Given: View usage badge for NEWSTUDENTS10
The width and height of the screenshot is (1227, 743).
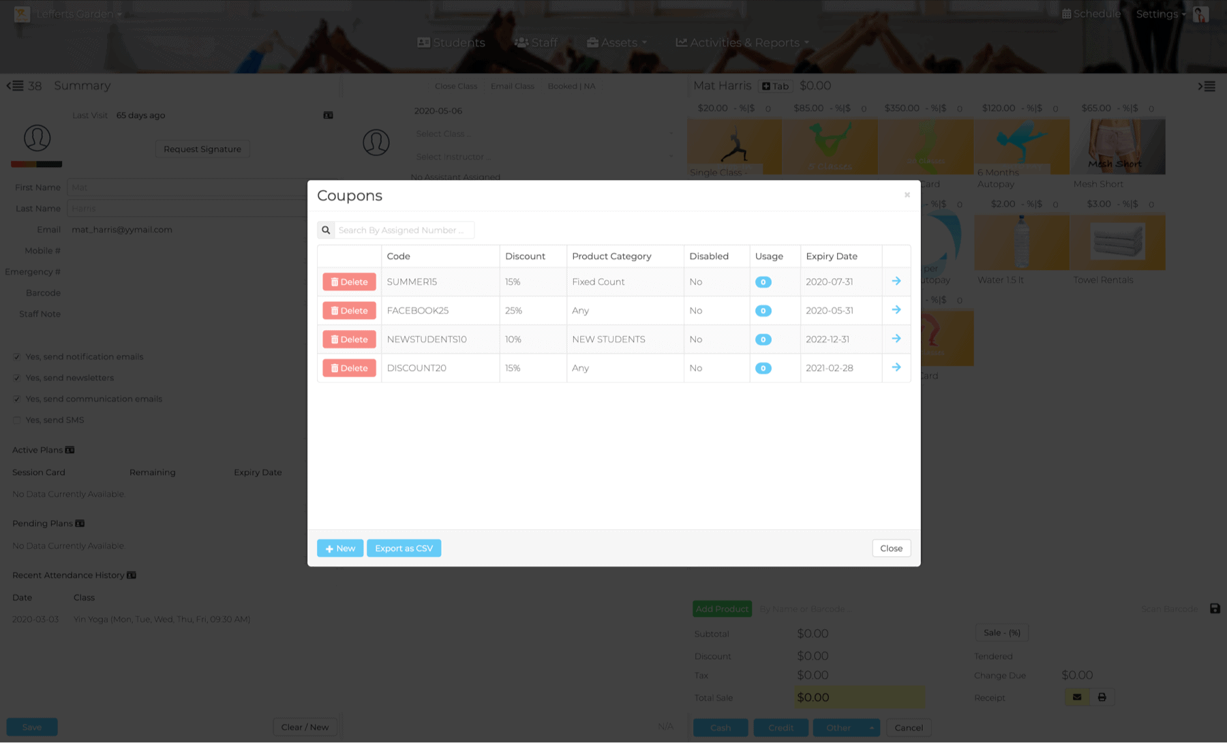Looking at the screenshot, I should tap(763, 339).
